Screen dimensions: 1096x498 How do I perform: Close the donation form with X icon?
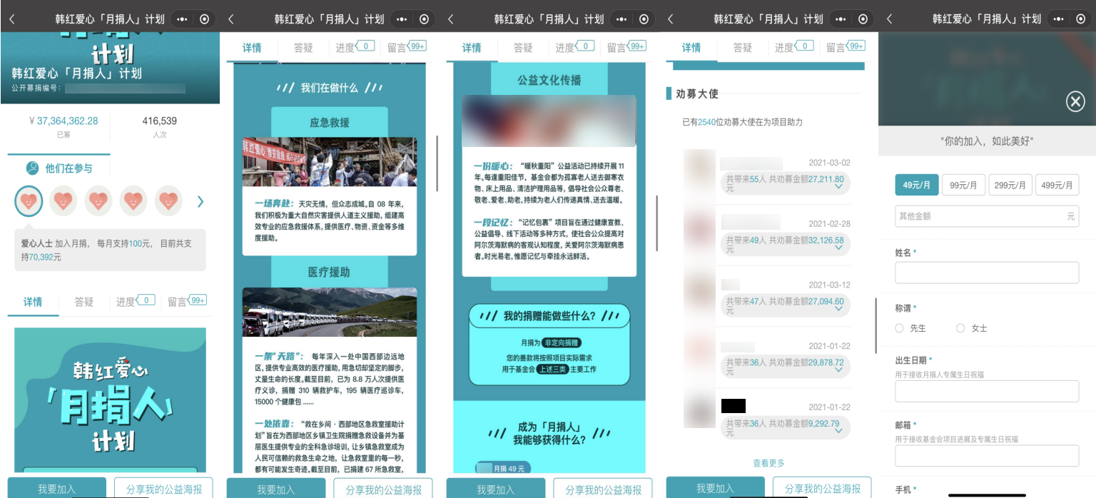tap(1075, 102)
